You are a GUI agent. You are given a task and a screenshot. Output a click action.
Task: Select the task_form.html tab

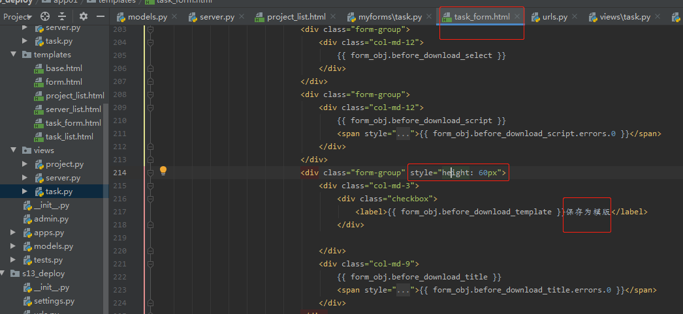(481, 17)
